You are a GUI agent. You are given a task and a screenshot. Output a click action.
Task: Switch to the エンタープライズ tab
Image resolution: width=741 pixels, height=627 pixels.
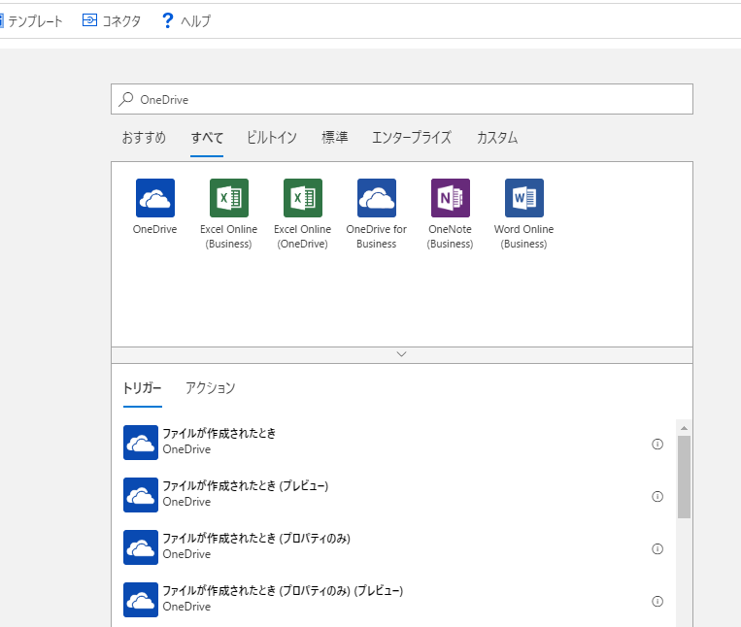[x=412, y=138]
